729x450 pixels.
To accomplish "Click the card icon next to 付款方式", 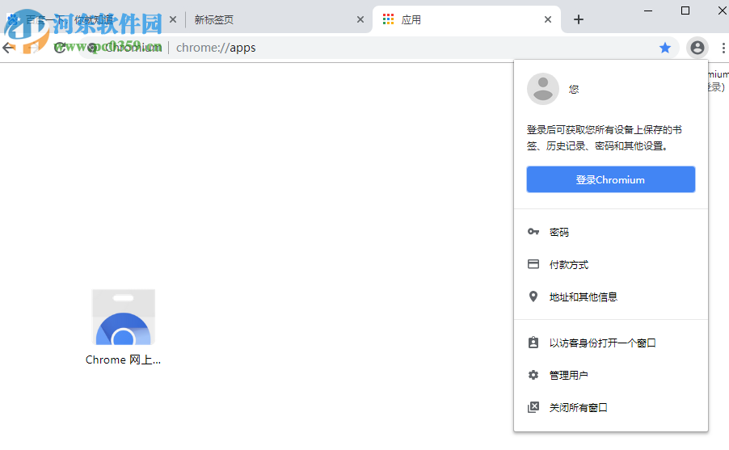I will click(533, 264).
